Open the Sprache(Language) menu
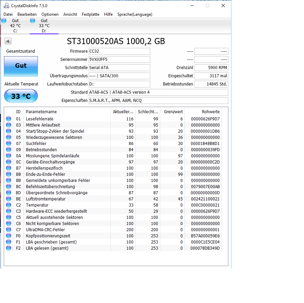Viewport: 304px width, 303px height. pyautogui.click(x=135, y=14)
